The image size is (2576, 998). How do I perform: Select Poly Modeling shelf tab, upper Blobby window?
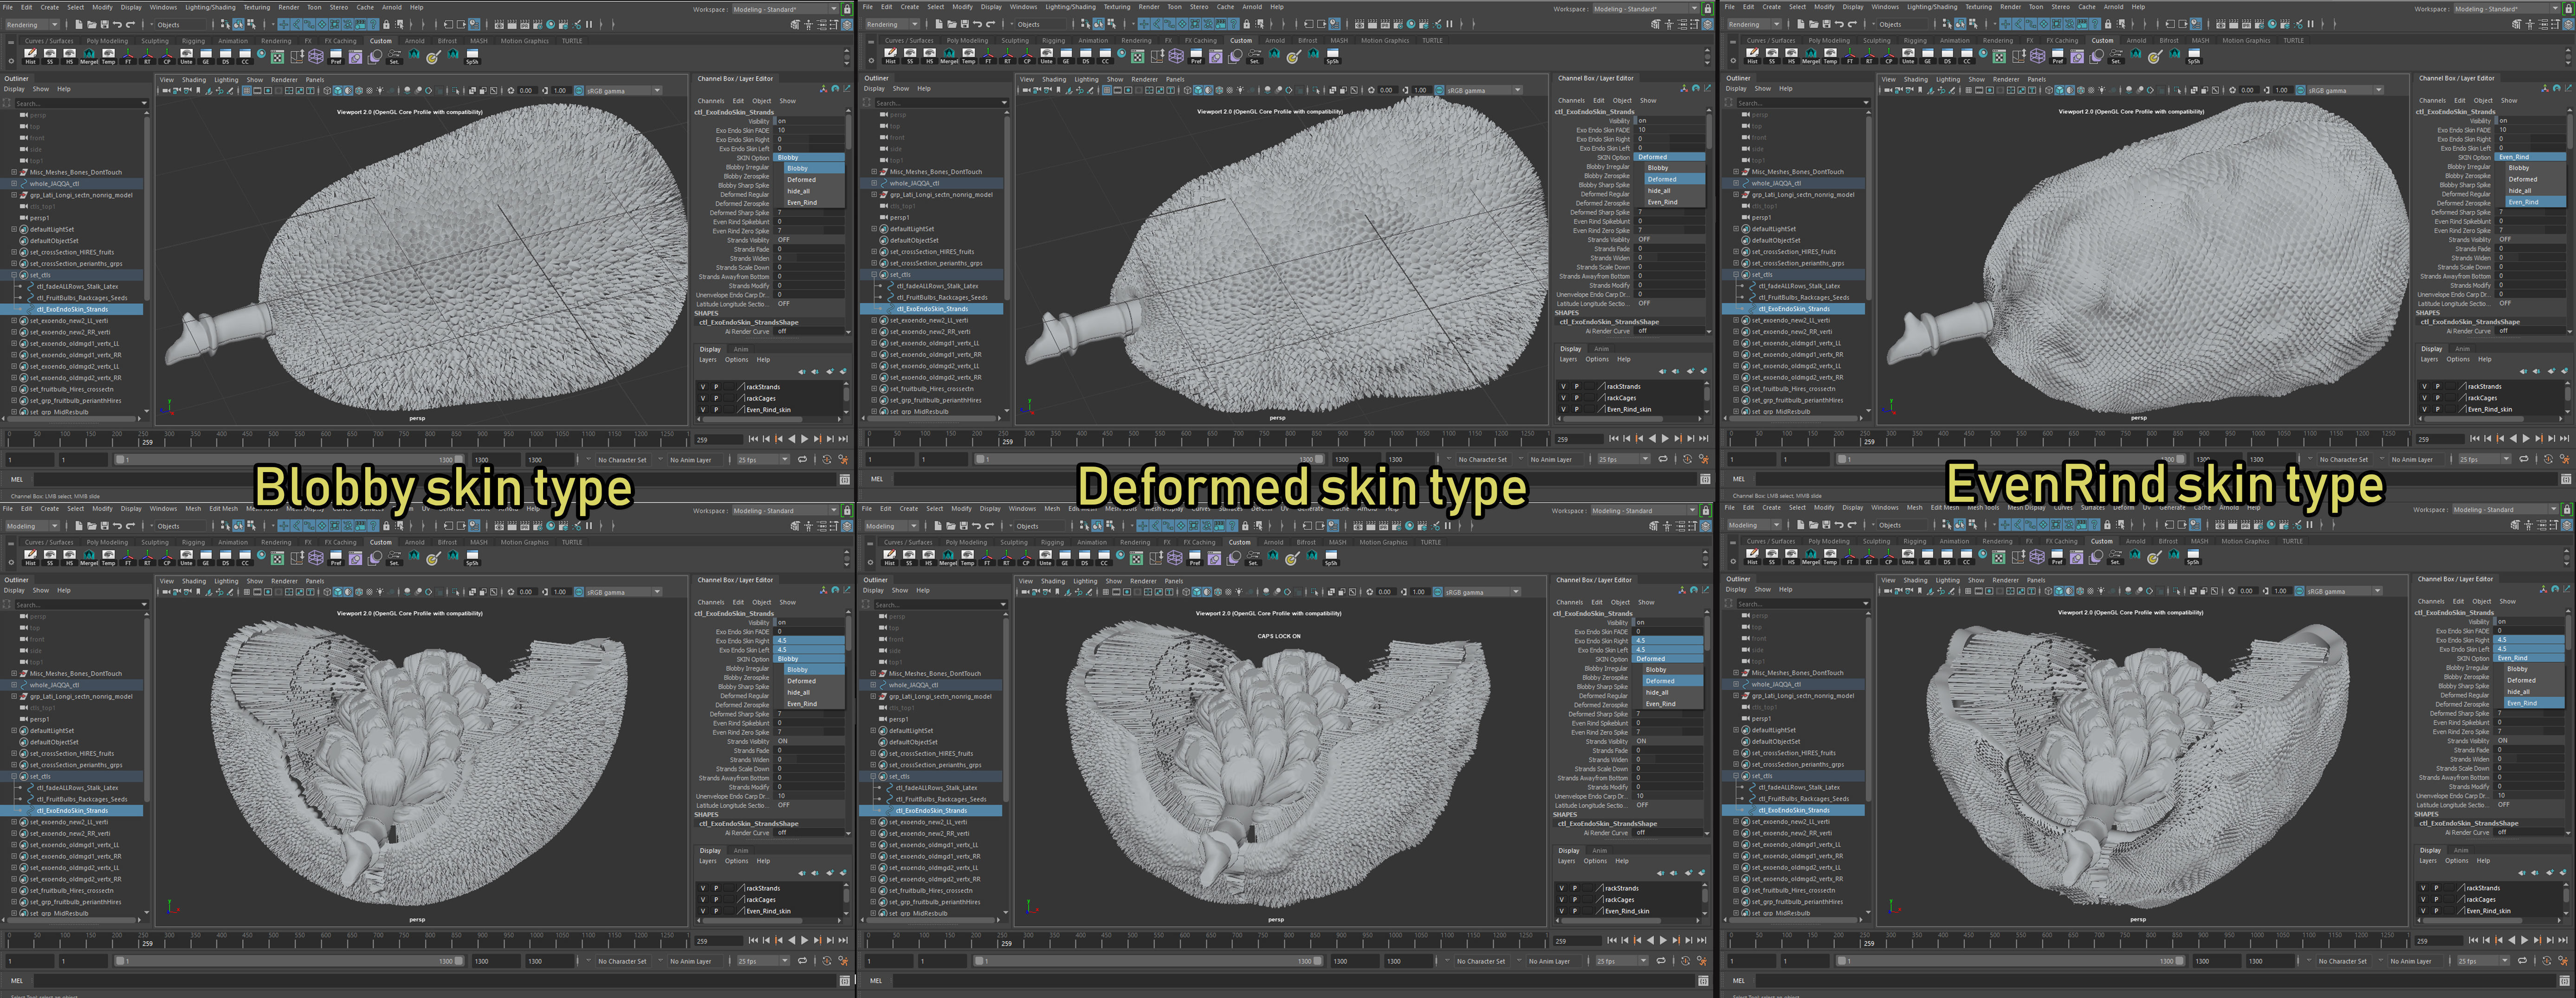(x=107, y=41)
